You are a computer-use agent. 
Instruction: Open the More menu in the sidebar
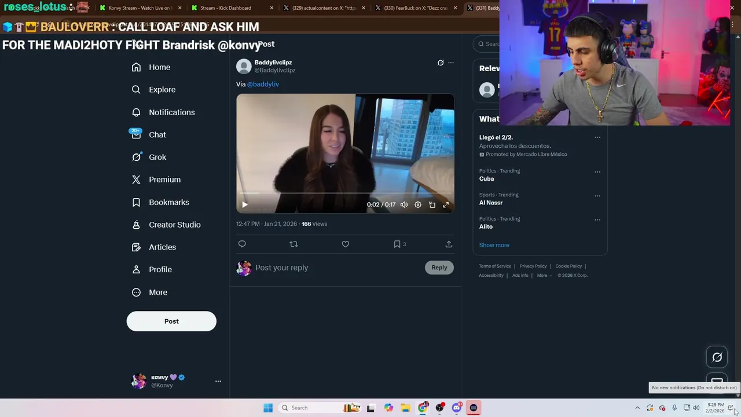(149, 292)
